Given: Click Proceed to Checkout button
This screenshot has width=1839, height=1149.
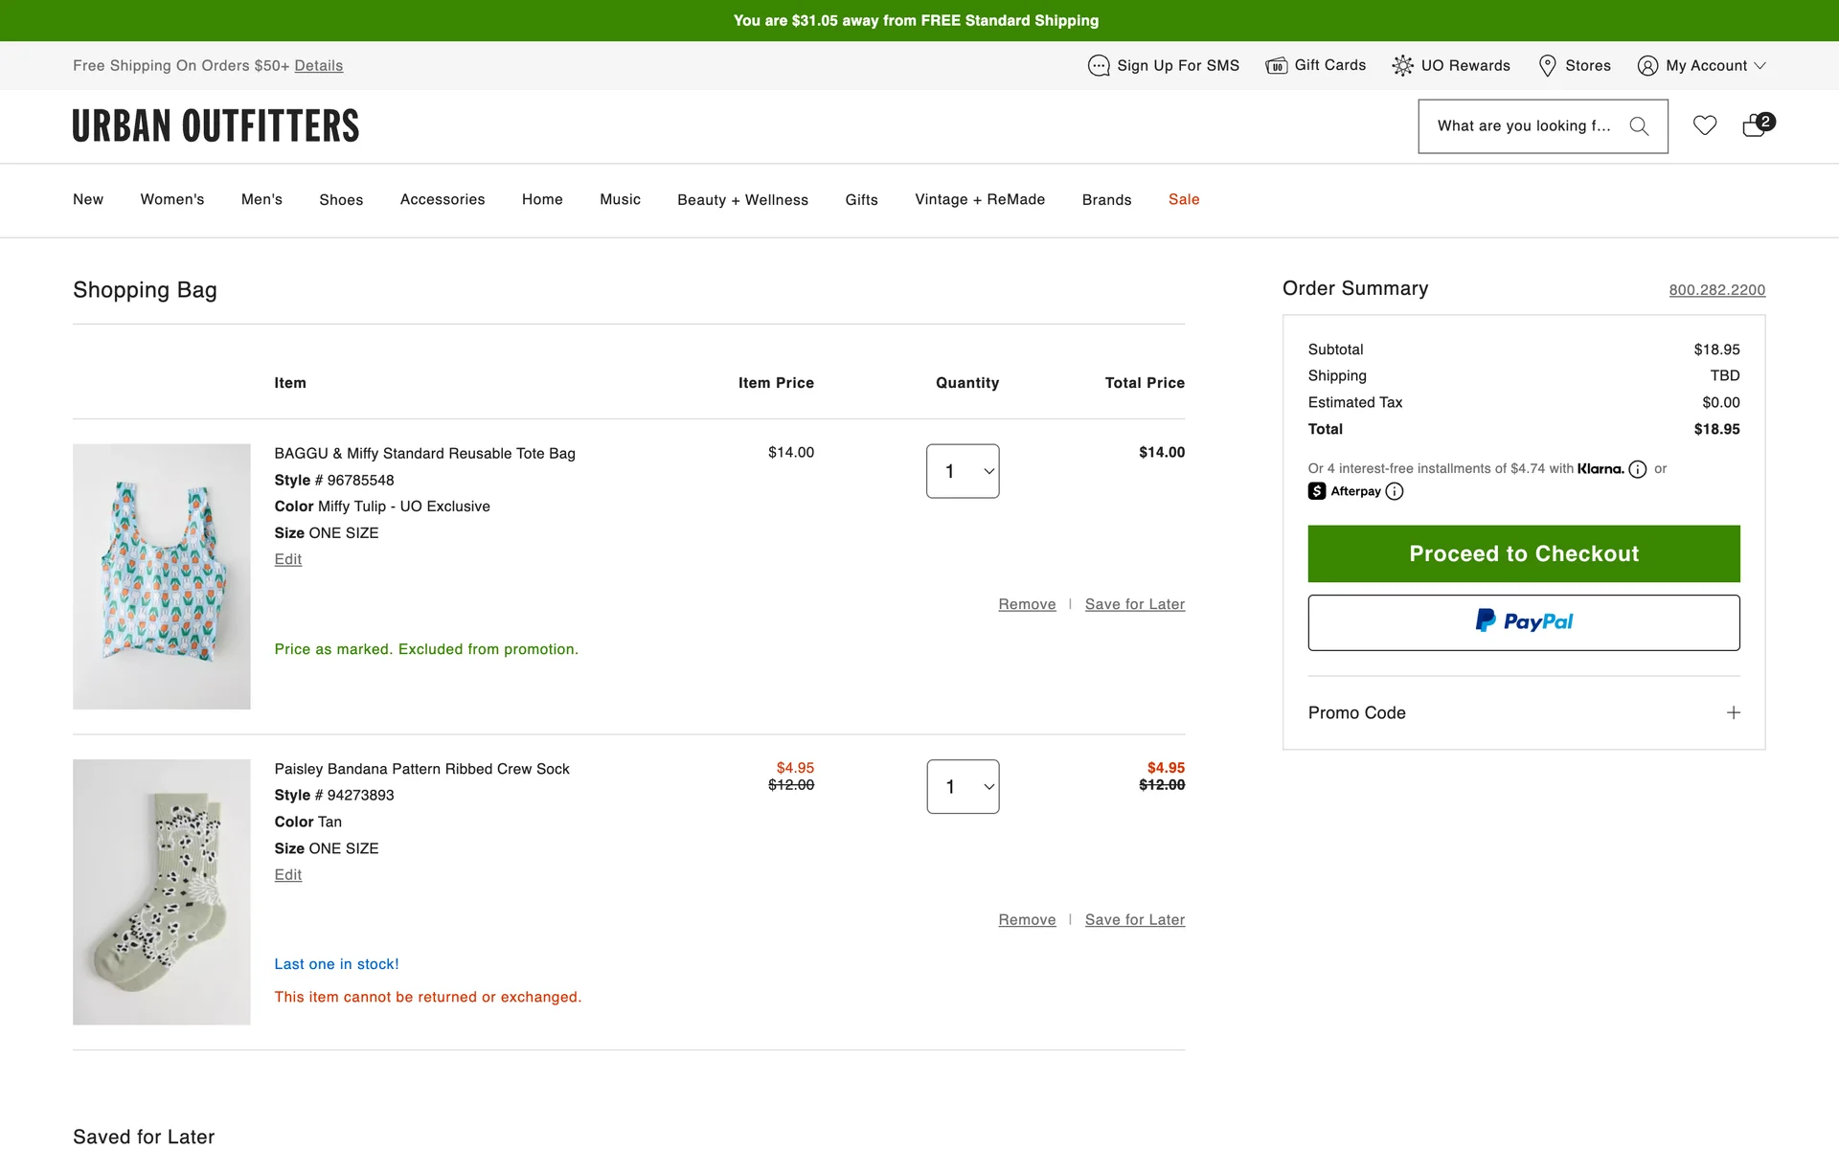Looking at the screenshot, I should [x=1523, y=553].
